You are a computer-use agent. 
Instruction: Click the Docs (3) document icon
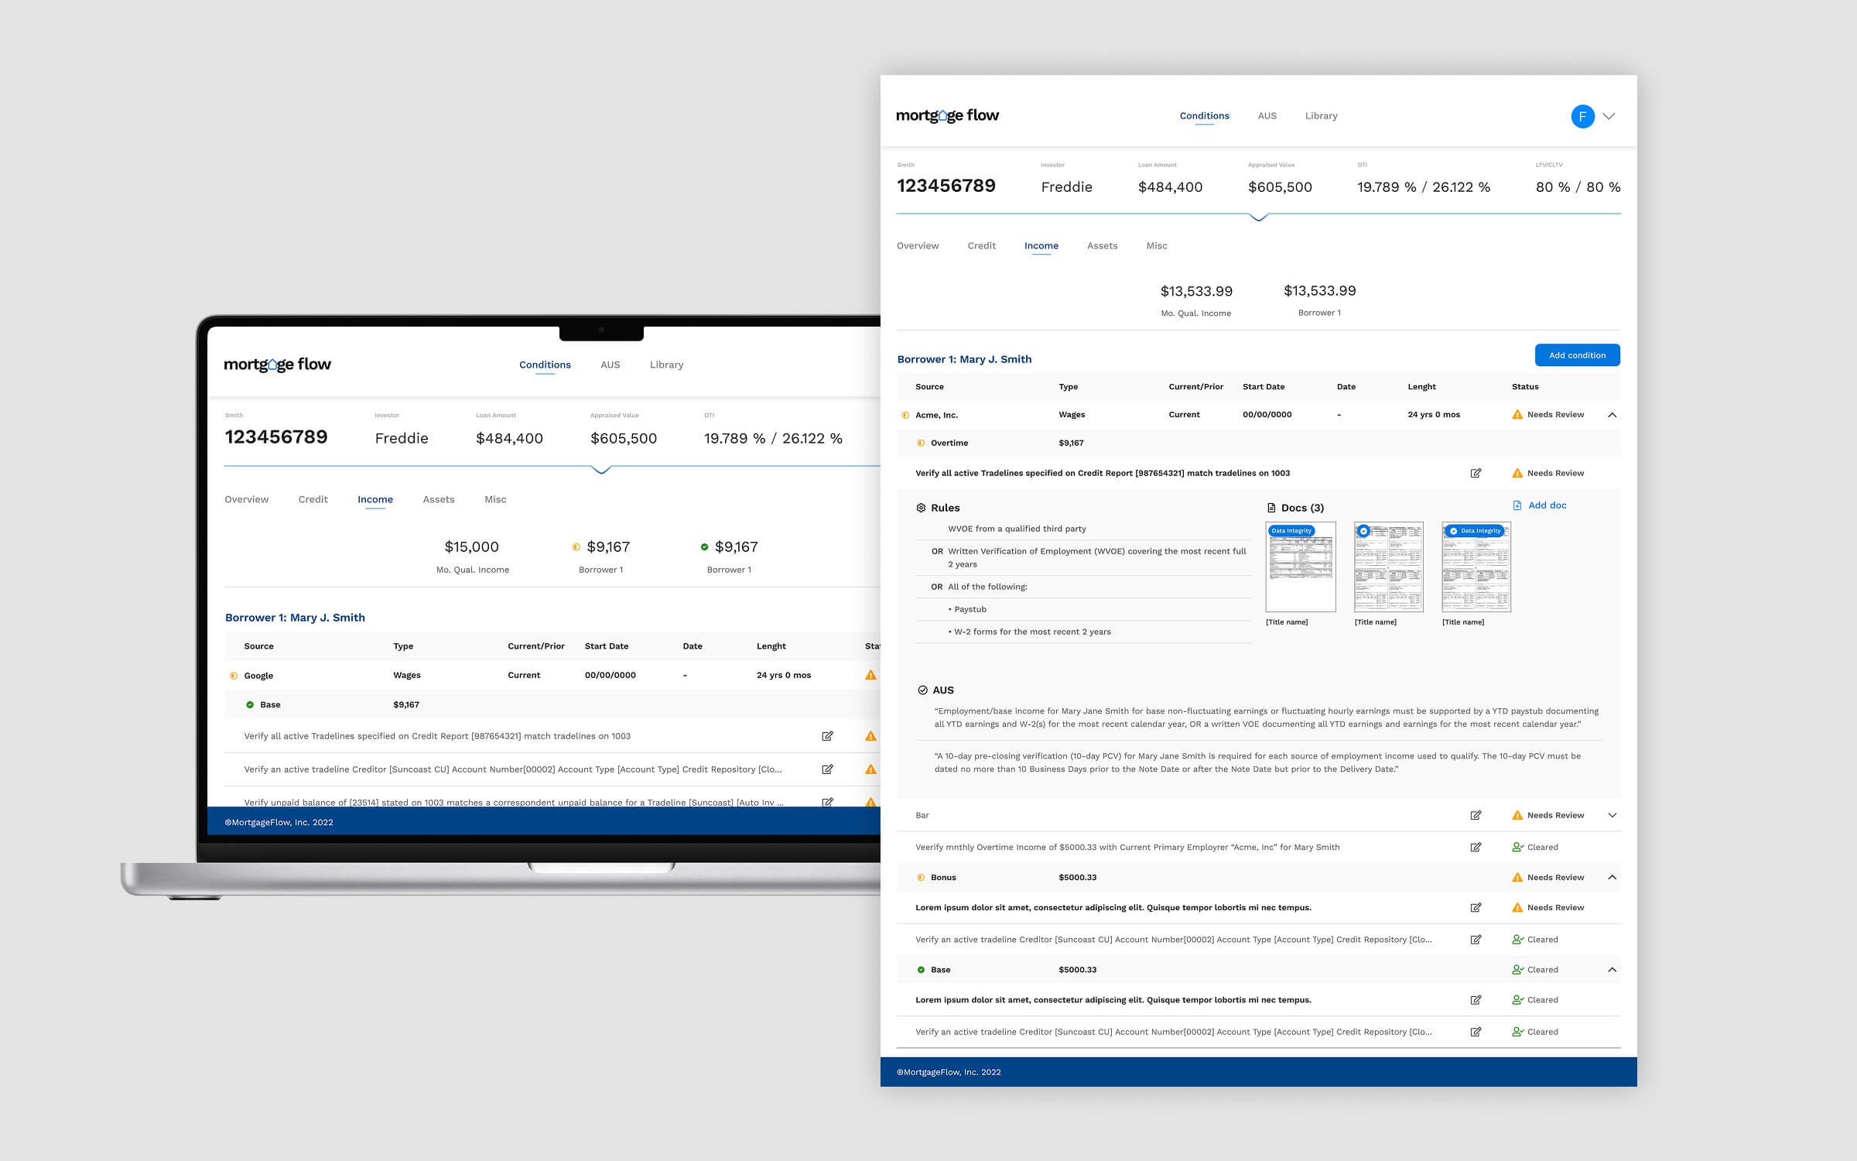1271,508
